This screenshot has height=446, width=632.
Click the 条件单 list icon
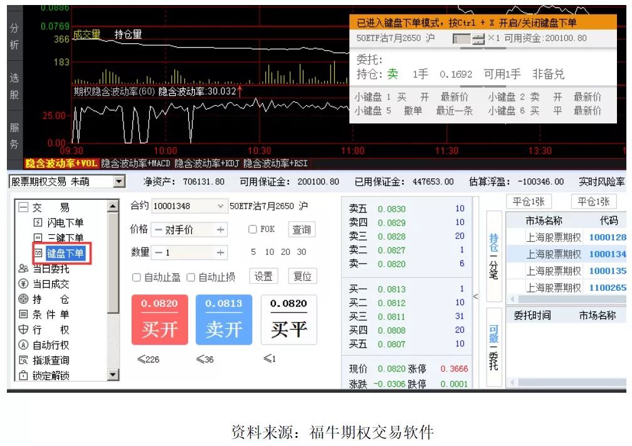coord(23,314)
